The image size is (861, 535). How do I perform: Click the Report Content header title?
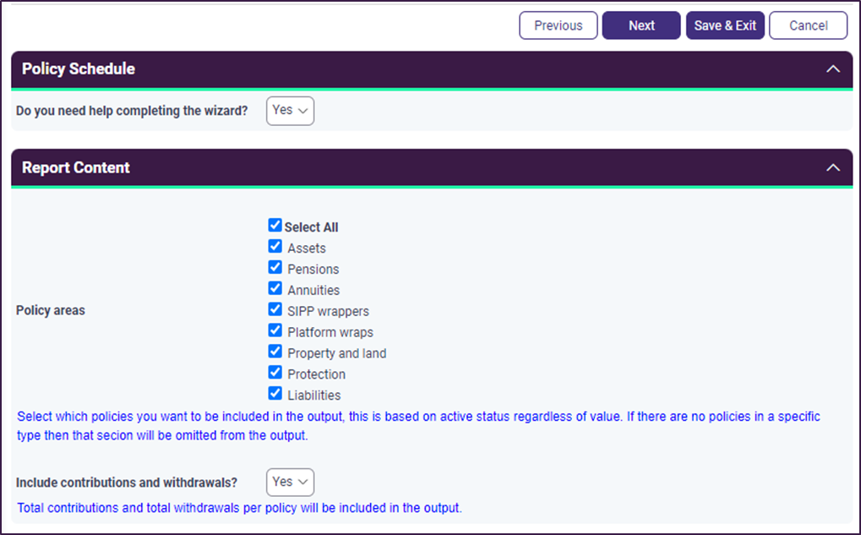[76, 167]
